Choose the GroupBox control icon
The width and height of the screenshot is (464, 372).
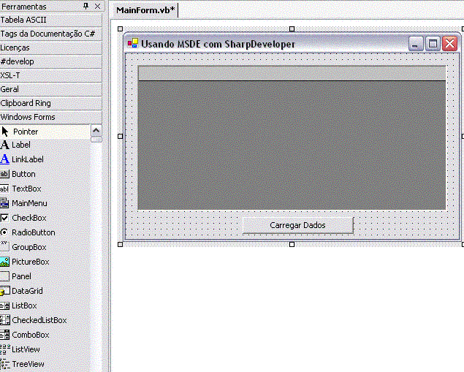coord(4,247)
